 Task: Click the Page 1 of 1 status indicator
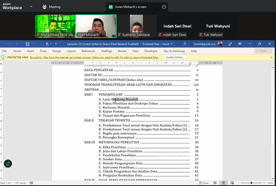(x=6, y=183)
